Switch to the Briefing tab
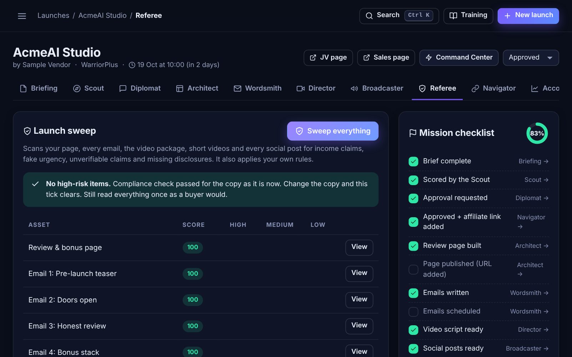This screenshot has width=572, height=357. 39,88
